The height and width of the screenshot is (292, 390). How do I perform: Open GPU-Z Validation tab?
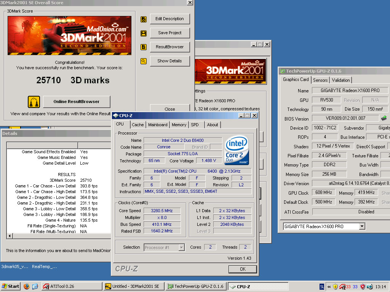coord(340,80)
